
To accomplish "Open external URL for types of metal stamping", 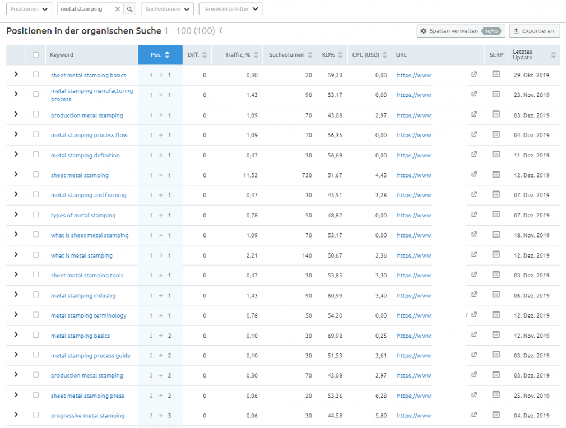I will click(474, 215).
